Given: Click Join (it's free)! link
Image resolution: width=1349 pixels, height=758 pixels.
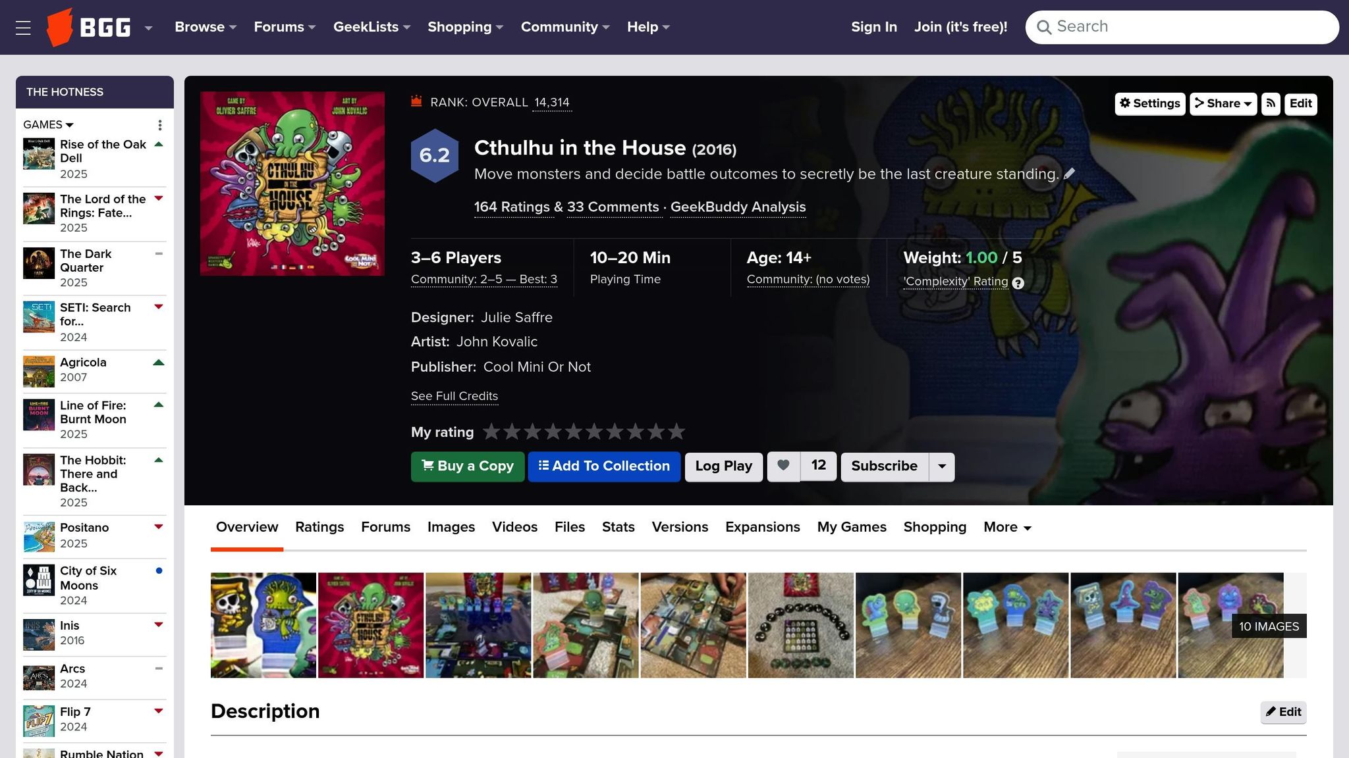Looking at the screenshot, I should (960, 27).
